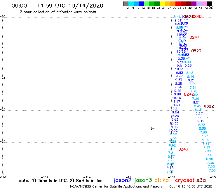
Task: Click the wave height value '9.21'
Action: [x=191, y=80]
